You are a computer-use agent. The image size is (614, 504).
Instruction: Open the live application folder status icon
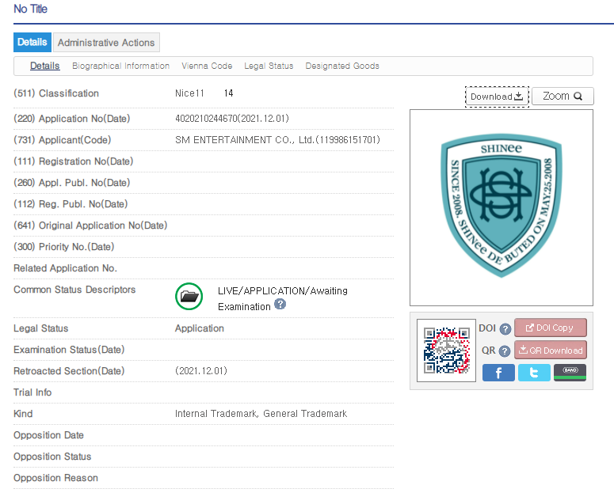tap(189, 297)
